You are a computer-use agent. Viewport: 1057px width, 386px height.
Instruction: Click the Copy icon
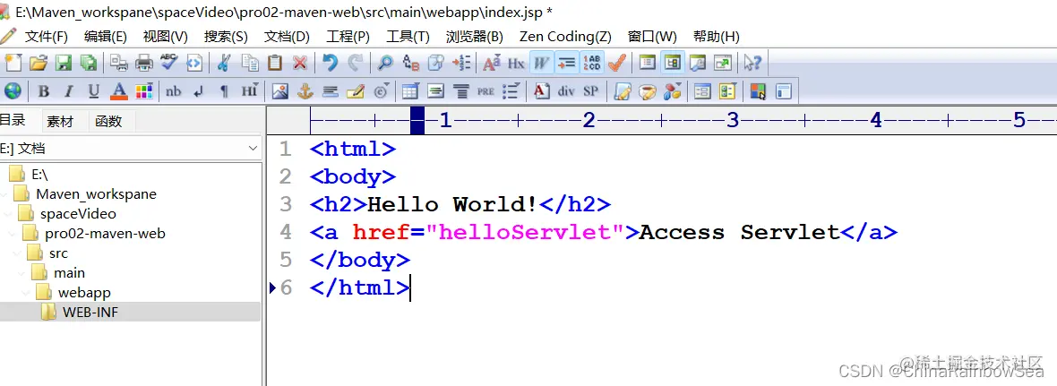[250, 64]
